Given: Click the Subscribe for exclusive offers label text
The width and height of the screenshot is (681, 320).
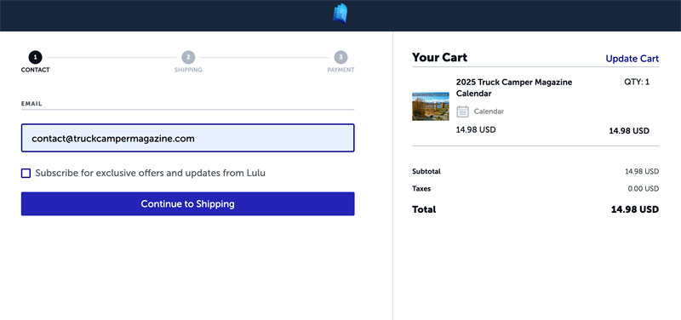Looking at the screenshot, I should coord(151,174).
